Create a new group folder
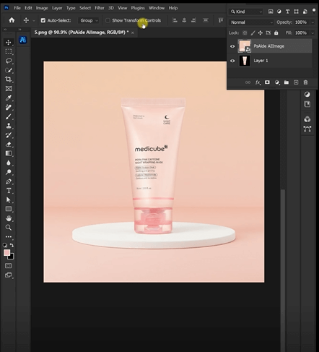The width and height of the screenshot is (319, 352). [287, 82]
